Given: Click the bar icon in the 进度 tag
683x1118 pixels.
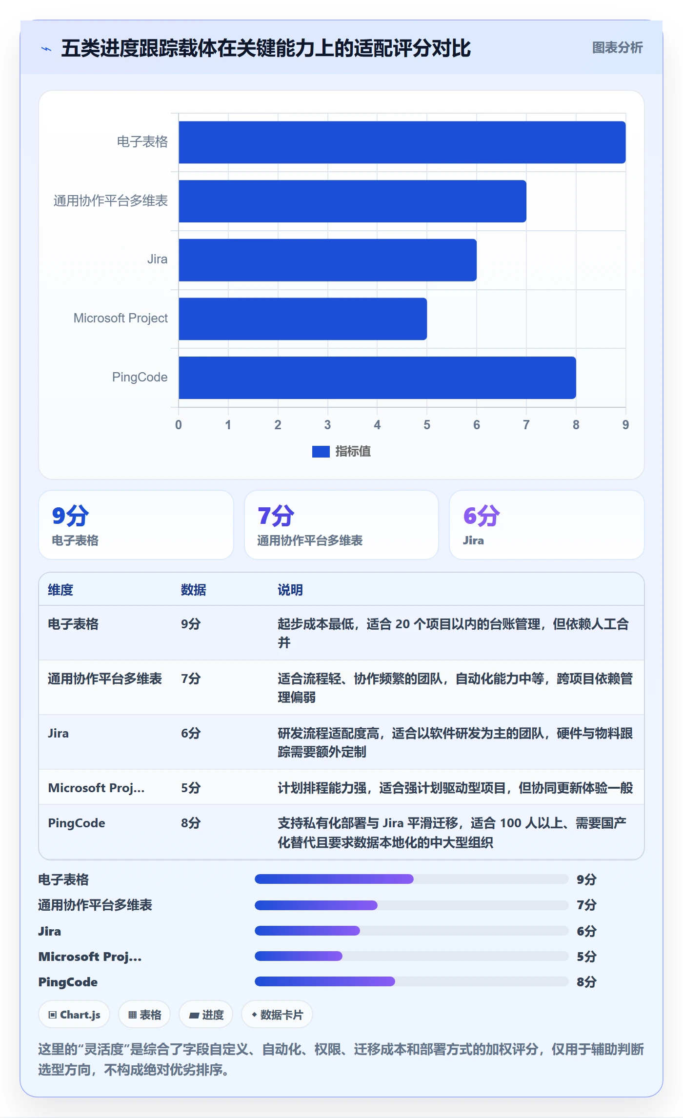Looking at the screenshot, I should tap(194, 1015).
